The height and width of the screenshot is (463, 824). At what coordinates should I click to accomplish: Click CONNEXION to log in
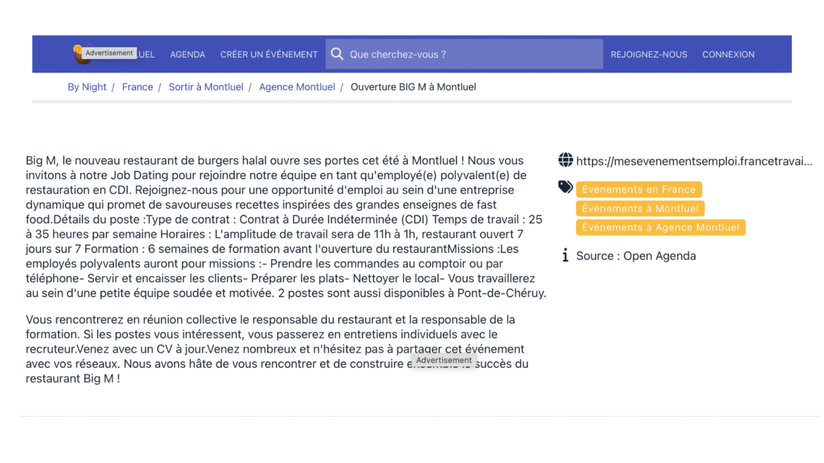728,54
